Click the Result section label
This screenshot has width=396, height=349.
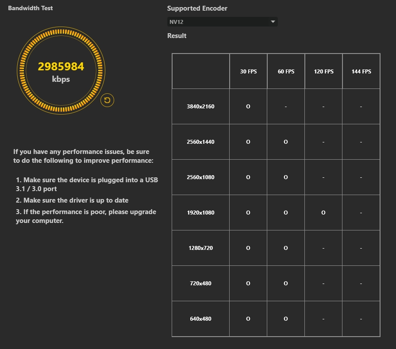click(177, 35)
